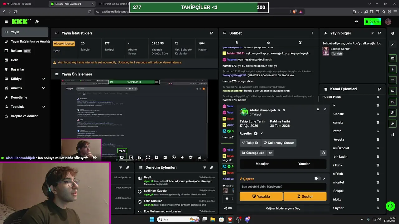Image resolution: width=399 pixels, height=224 pixels.
Task: Copy the Abdullahmahlijeb username
Action: [x=279, y=110]
